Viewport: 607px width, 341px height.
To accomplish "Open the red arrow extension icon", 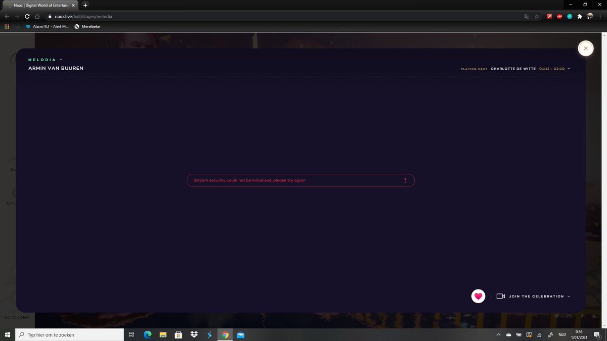I will (549, 16).
